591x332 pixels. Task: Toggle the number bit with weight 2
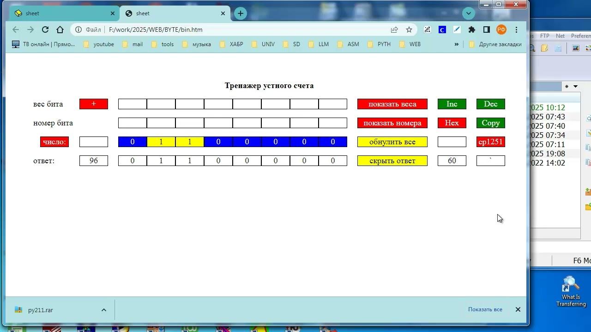(x=304, y=142)
